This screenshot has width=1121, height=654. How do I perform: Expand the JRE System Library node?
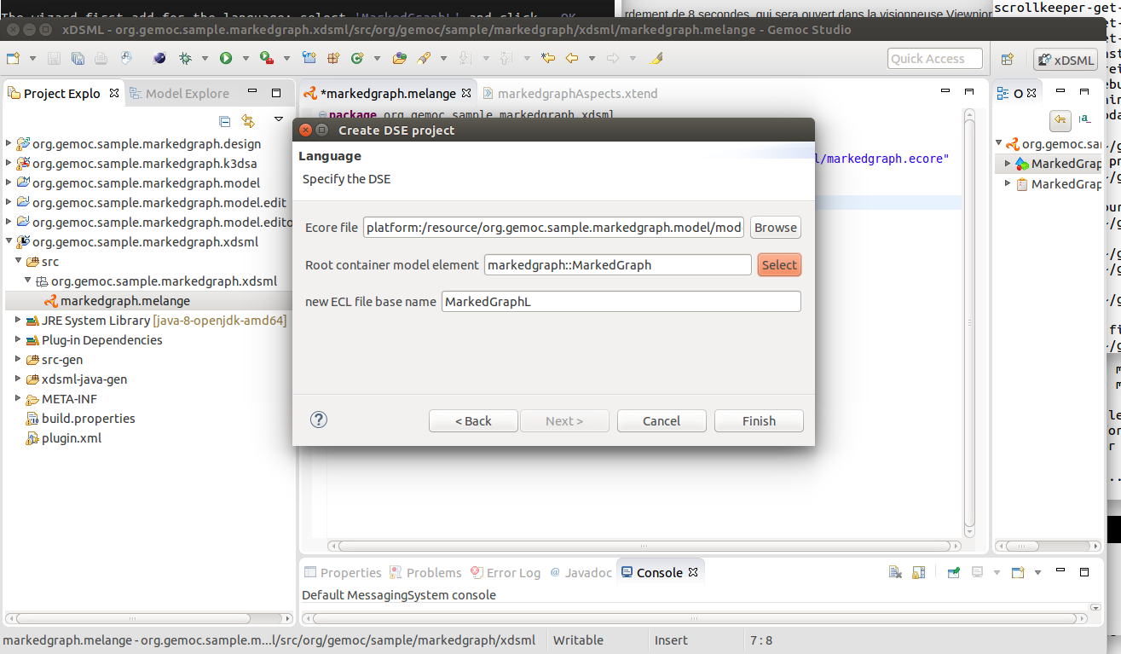point(20,321)
